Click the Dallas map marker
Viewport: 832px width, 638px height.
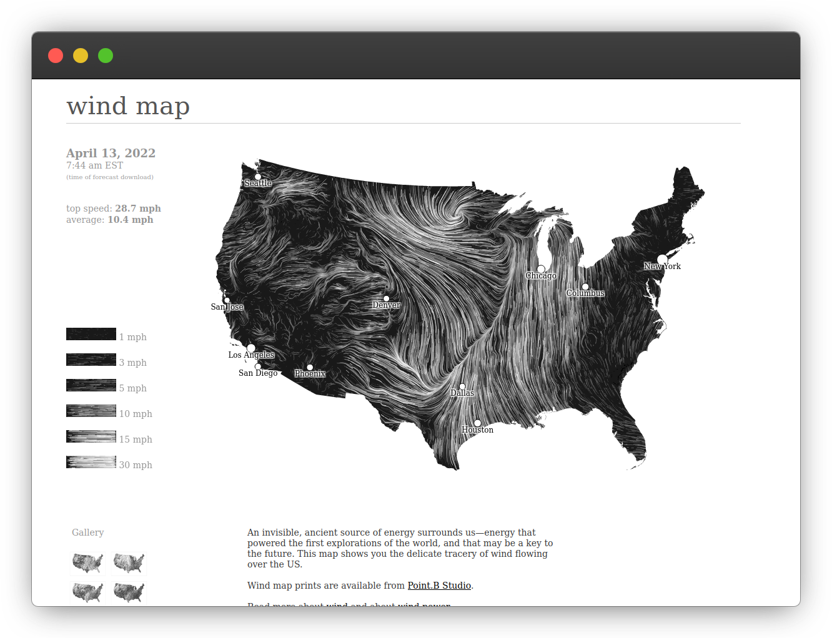[462, 385]
